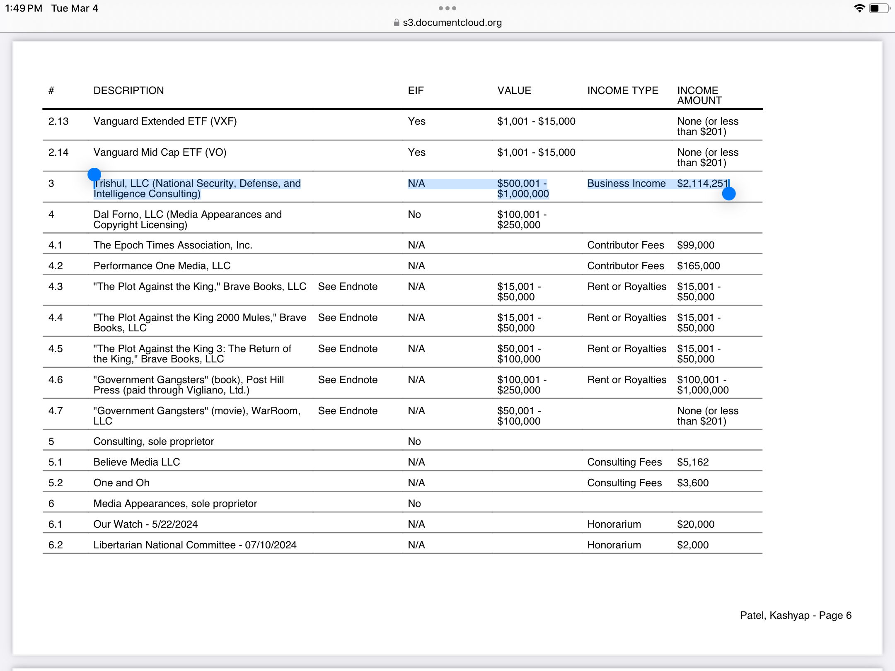Screen dimensions: 895x671
Task: Tap the $20,000 honorarium amount
Action: click(696, 524)
